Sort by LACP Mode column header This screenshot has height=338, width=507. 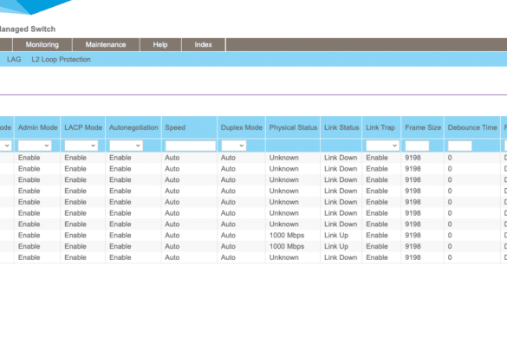tap(83, 127)
